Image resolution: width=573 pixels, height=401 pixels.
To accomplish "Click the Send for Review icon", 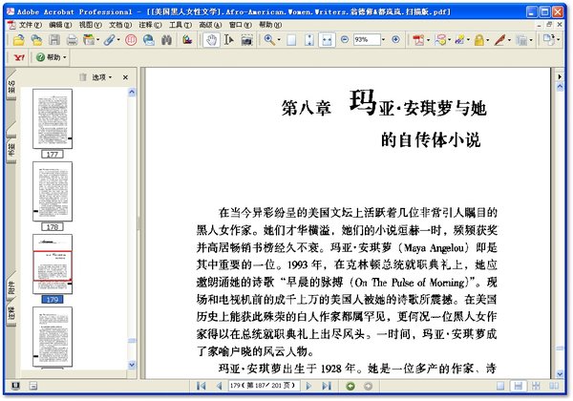I will [x=459, y=39].
